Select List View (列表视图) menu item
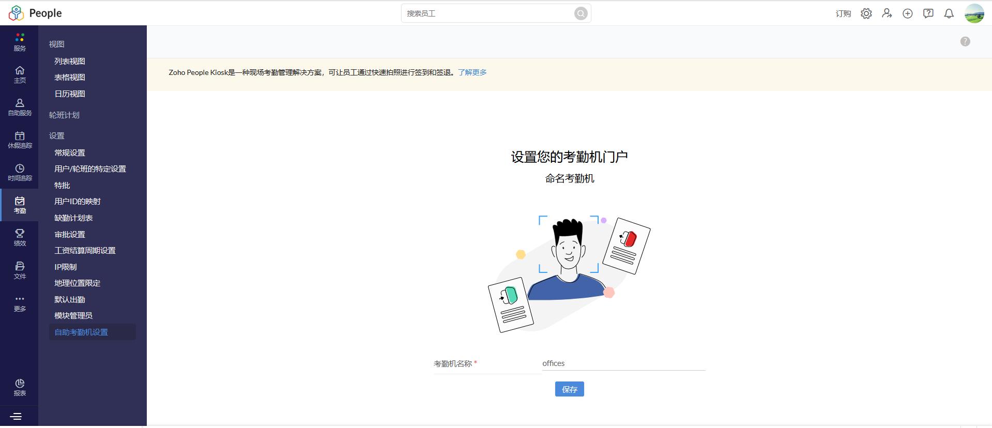 70,61
